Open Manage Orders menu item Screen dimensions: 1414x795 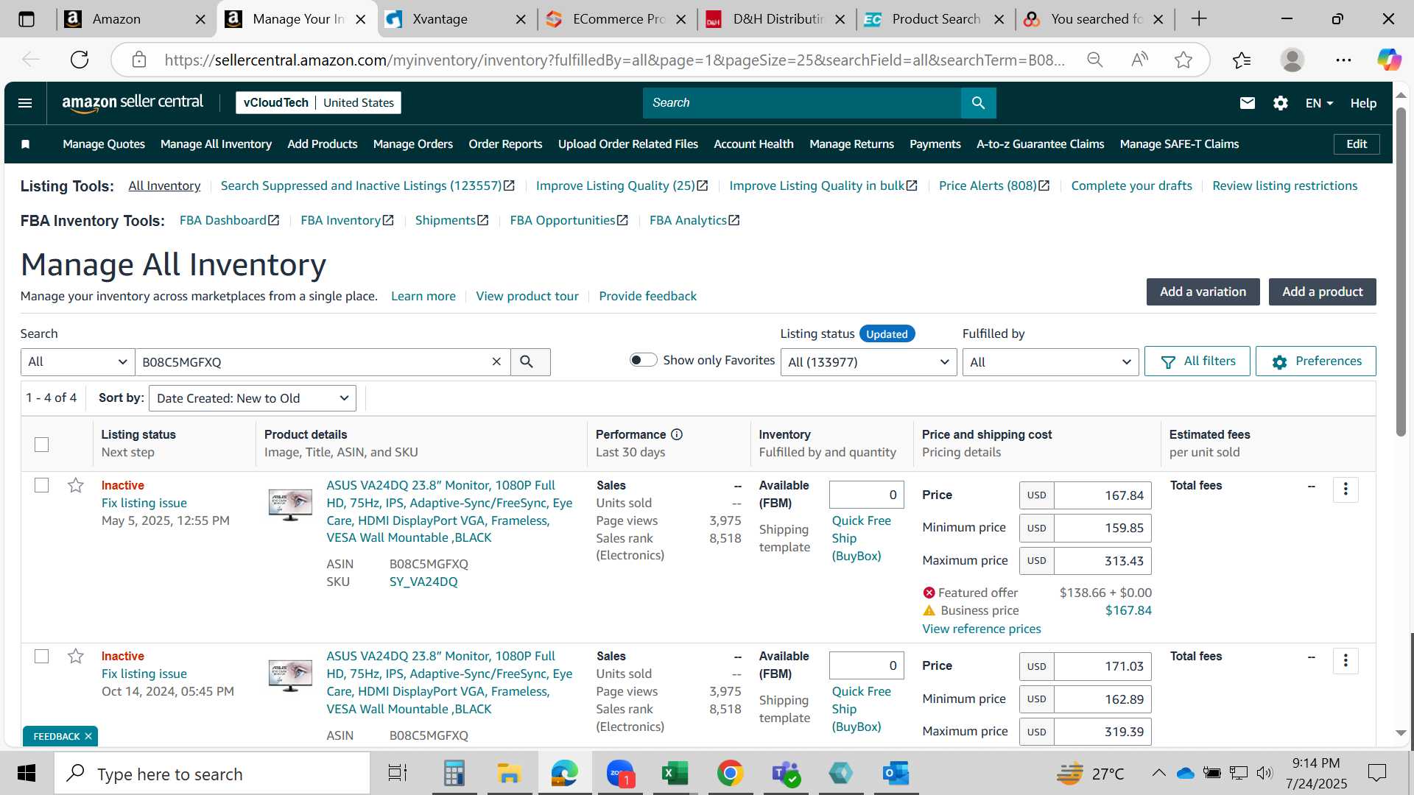coord(412,144)
